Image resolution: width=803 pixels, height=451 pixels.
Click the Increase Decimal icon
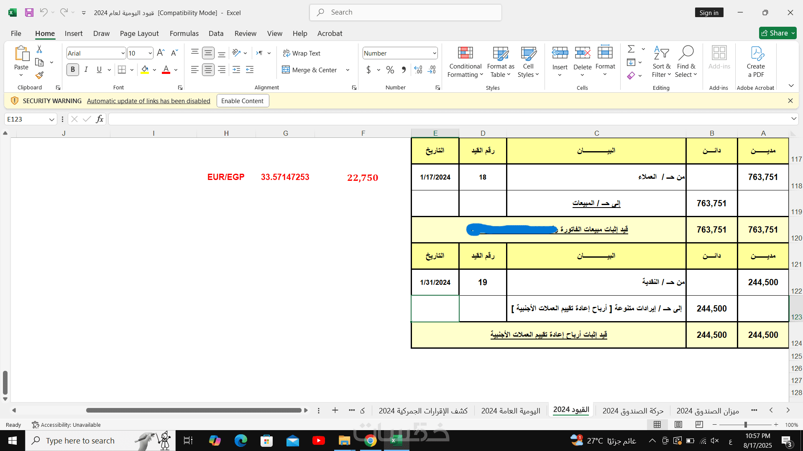418,70
